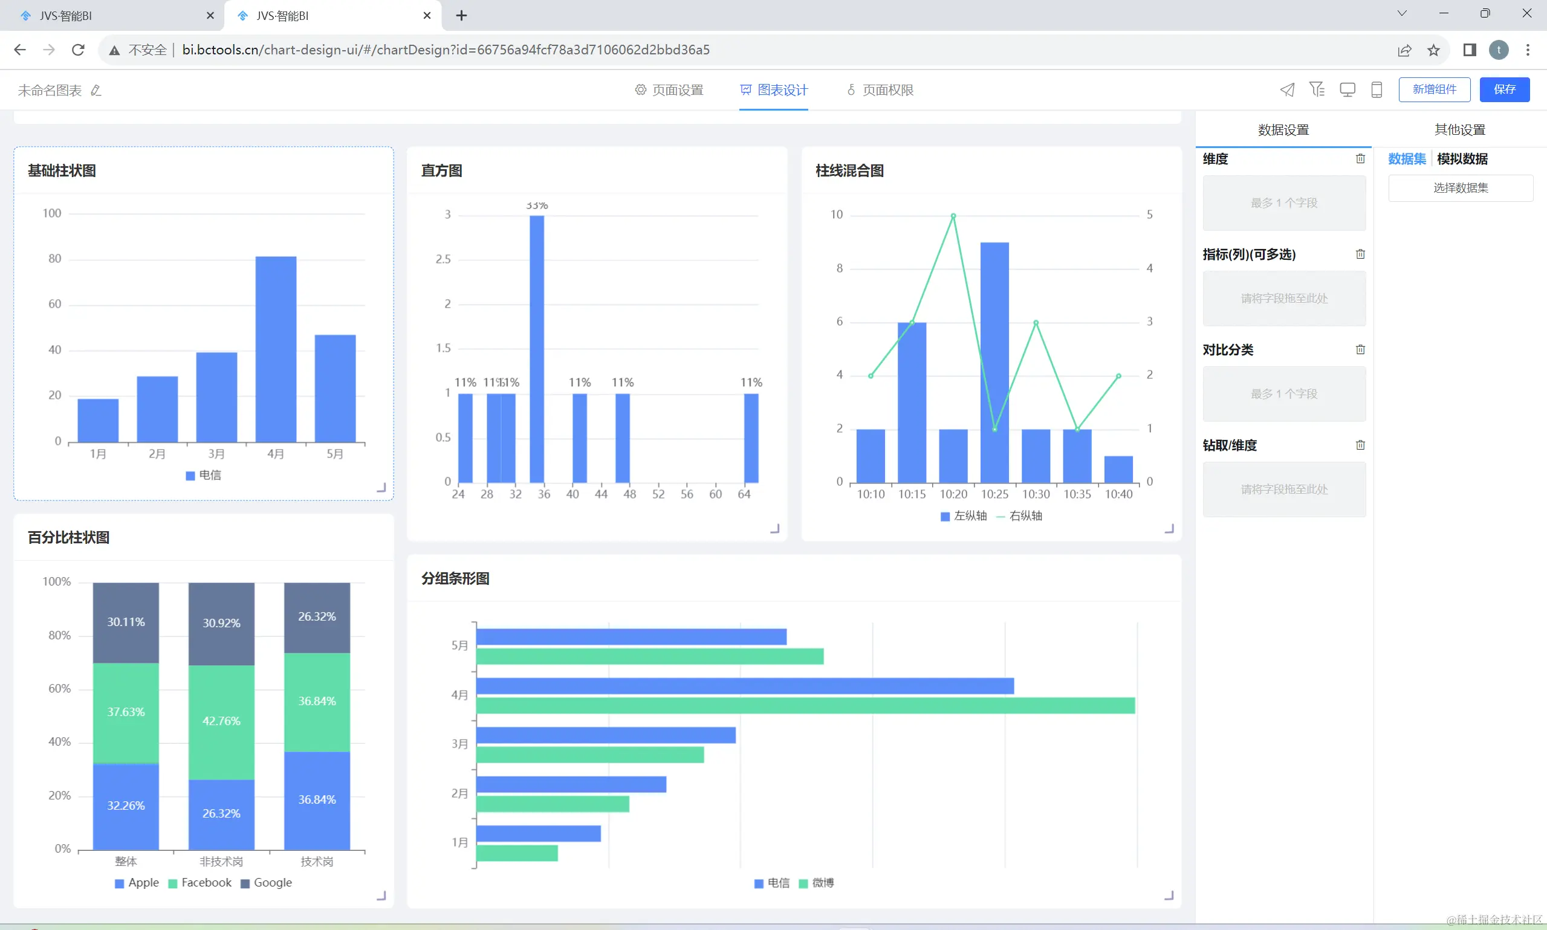Toggle Facebook green legend swatch
This screenshot has height=930, width=1547.
coord(173,883)
